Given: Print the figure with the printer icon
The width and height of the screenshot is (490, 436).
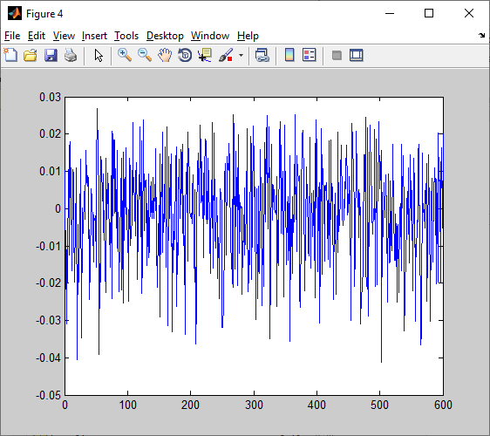Looking at the screenshot, I should click(x=71, y=55).
